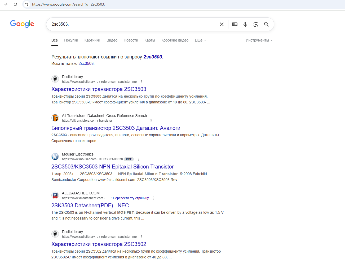Open more options for RadioLibrary 2SC3502 result
Screen dimensions: 345x260
coord(141,237)
